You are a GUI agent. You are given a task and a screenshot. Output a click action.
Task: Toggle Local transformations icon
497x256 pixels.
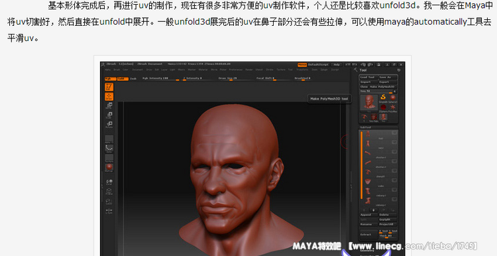coord(109,182)
